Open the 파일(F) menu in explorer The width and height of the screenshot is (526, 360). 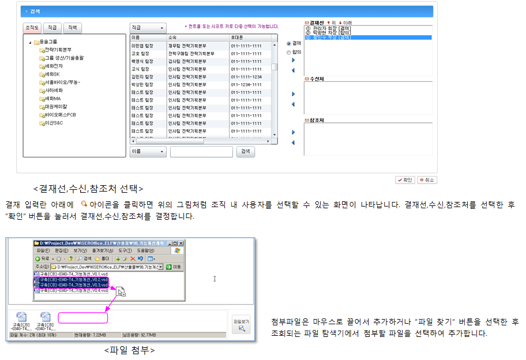tap(43, 250)
